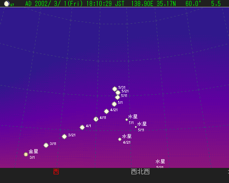This screenshot has width=229, height=183.
Task: Select the Venus marker dated 3/1
Action: [26, 155]
